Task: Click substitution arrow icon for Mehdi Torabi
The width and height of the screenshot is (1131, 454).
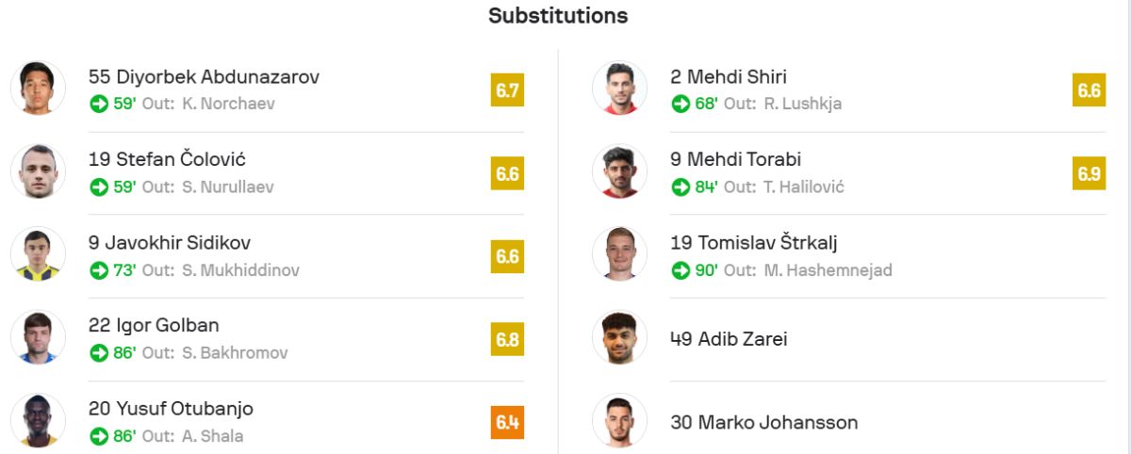Action: coord(680,186)
